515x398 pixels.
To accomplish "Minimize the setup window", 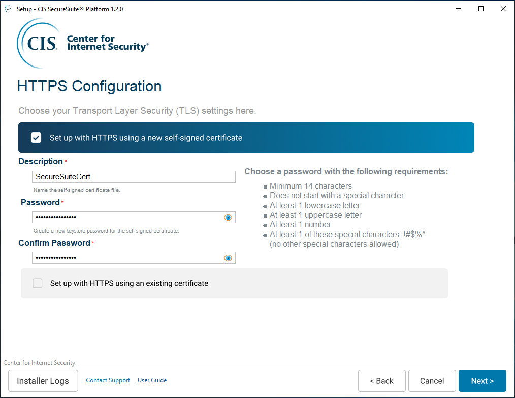I will point(459,9).
